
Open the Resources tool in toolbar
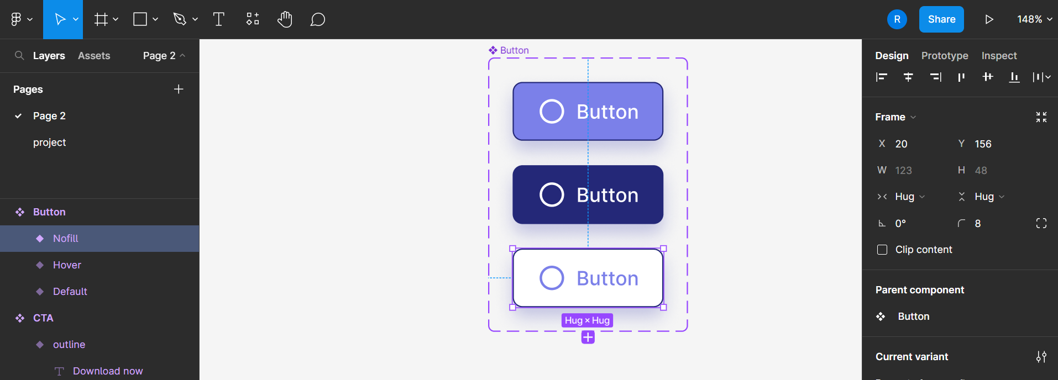pos(253,19)
